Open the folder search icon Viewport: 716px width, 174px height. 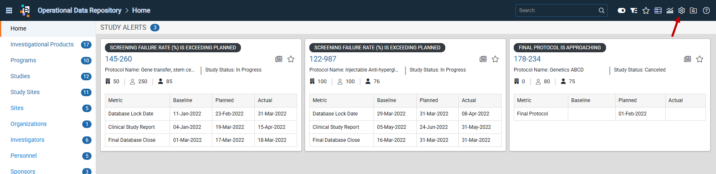tap(693, 10)
